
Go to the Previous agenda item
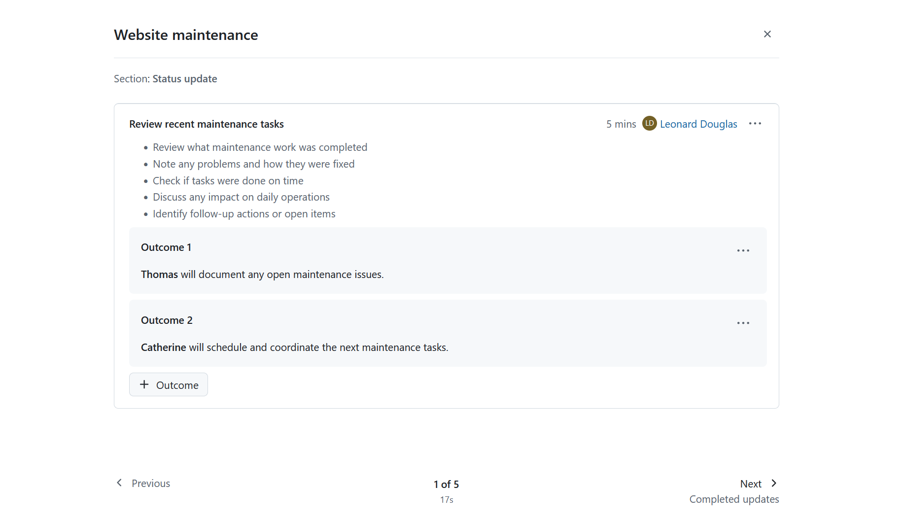pyautogui.click(x=150, y=484)
